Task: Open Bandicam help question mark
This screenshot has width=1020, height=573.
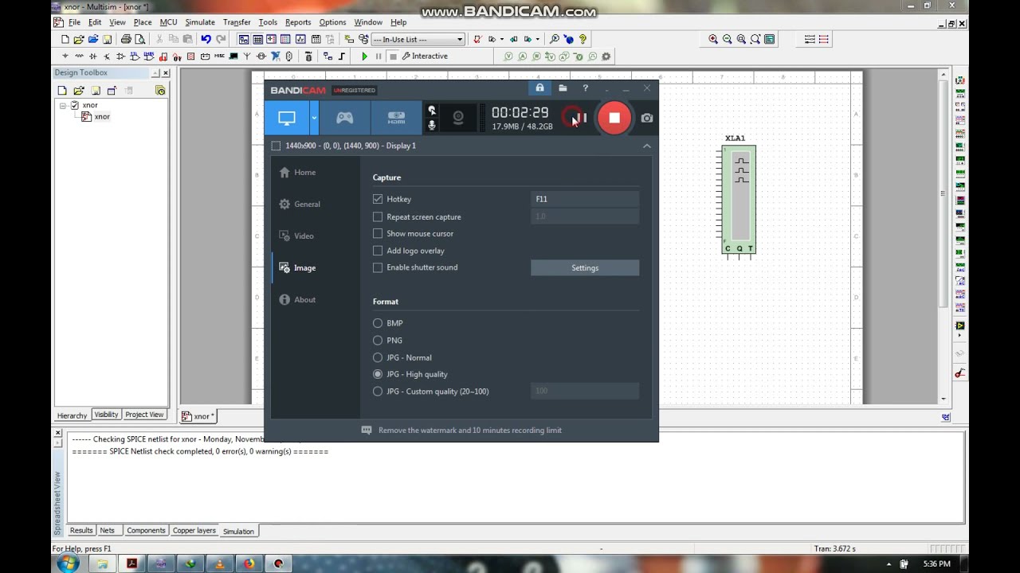Action: point(585,88)
